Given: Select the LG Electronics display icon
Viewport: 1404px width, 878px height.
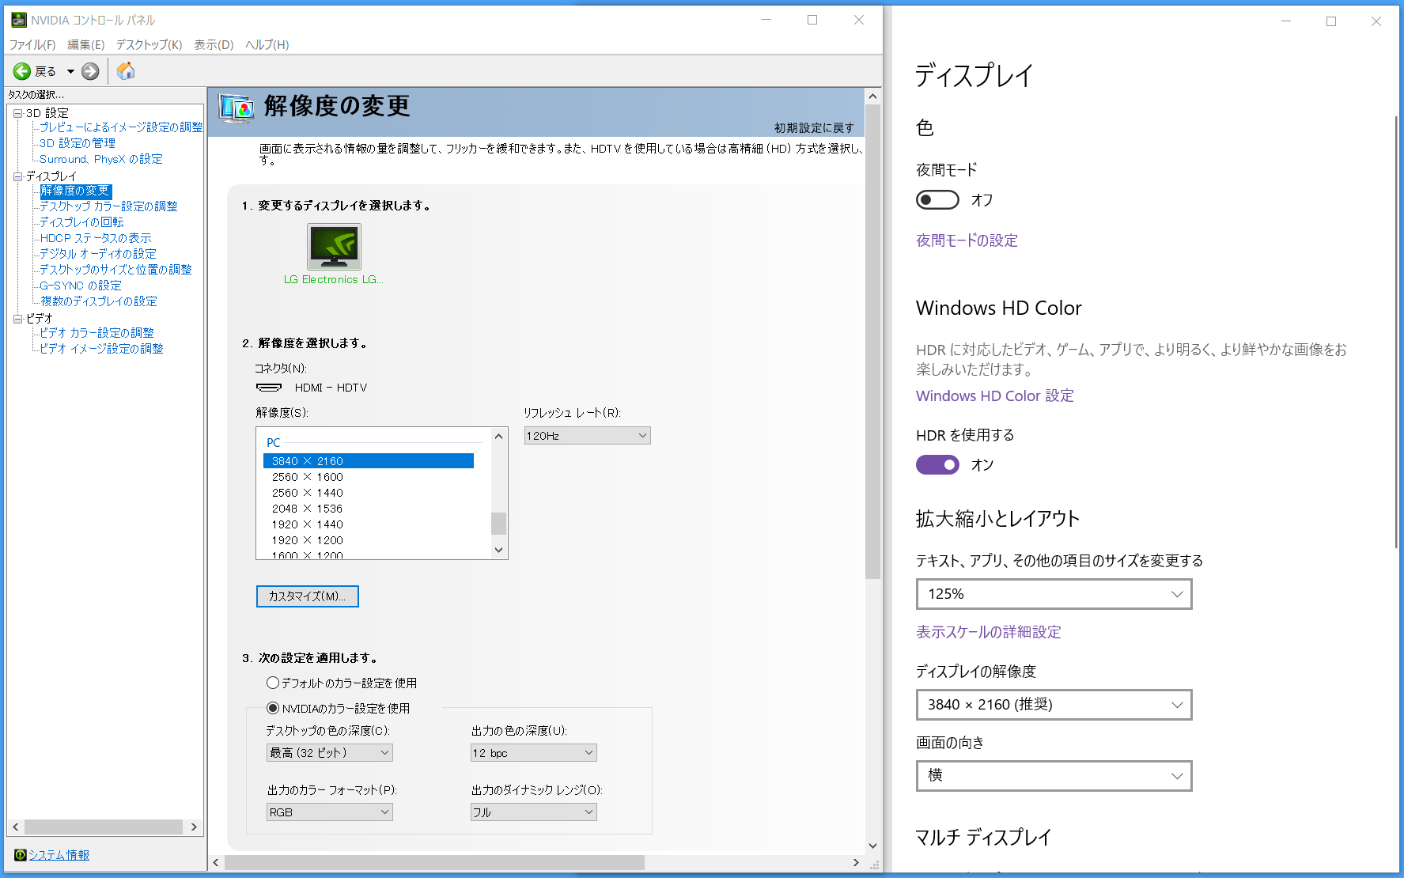Looking at the screenshot, I should (x=334, y=247).
